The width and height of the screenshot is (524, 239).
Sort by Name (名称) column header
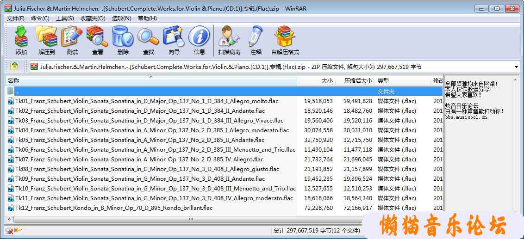point(151,81)
